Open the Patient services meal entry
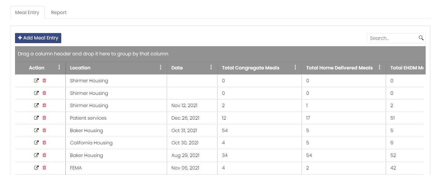Viewport: 437px width, 175px height. [x=36, y=118]
